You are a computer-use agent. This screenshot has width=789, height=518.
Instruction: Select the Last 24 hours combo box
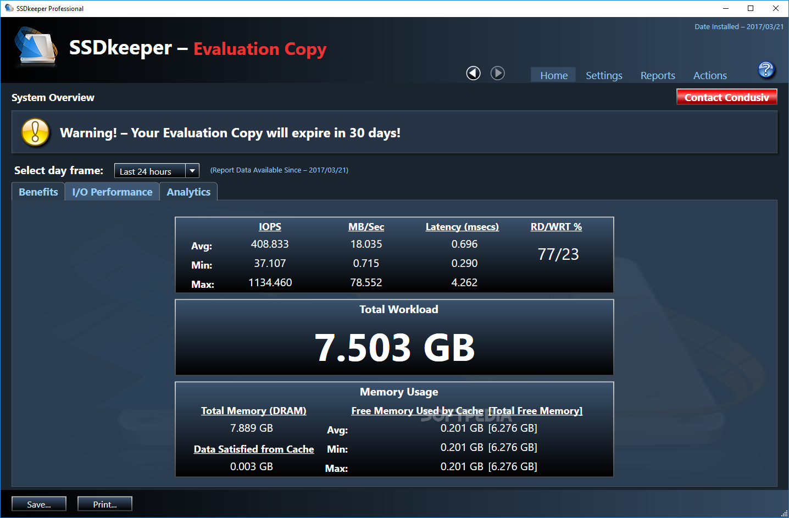click(157, 171)
